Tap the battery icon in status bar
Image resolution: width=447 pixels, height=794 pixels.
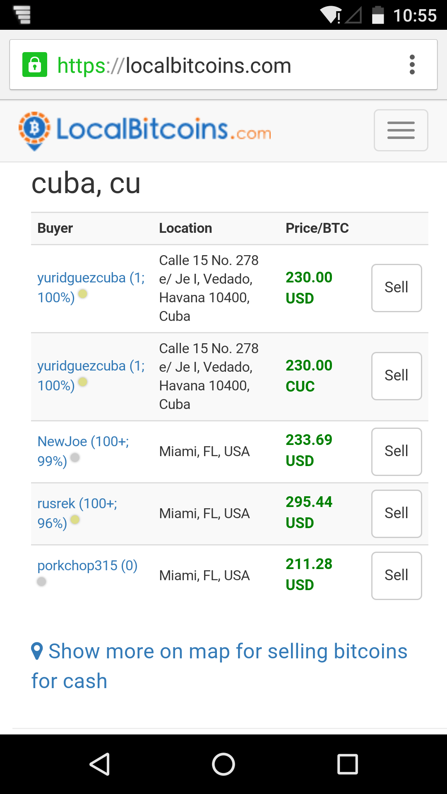[x=377, y=15]
